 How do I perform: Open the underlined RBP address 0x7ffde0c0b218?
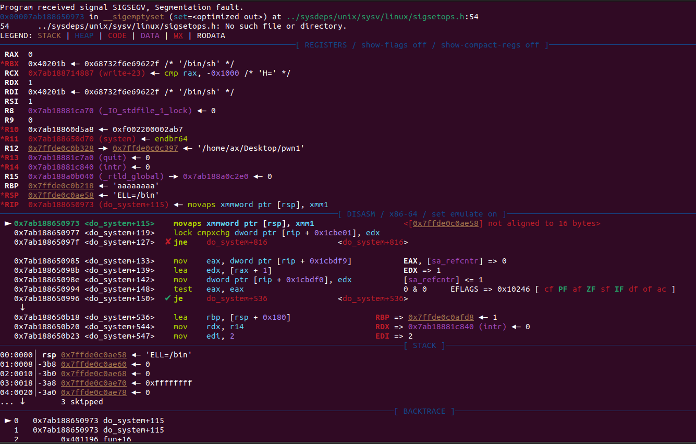60,186
